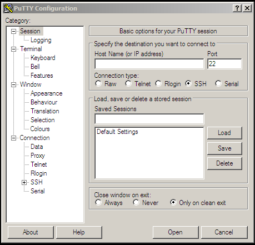Click the Open button
This screenshot has height=245, width=255.
pos(176,232)
